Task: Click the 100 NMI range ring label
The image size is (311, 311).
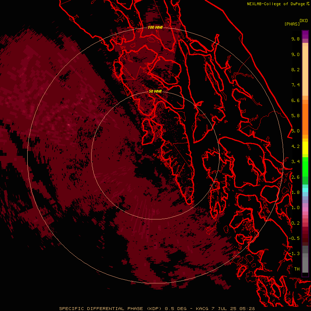Action: [x=155, y=27]
